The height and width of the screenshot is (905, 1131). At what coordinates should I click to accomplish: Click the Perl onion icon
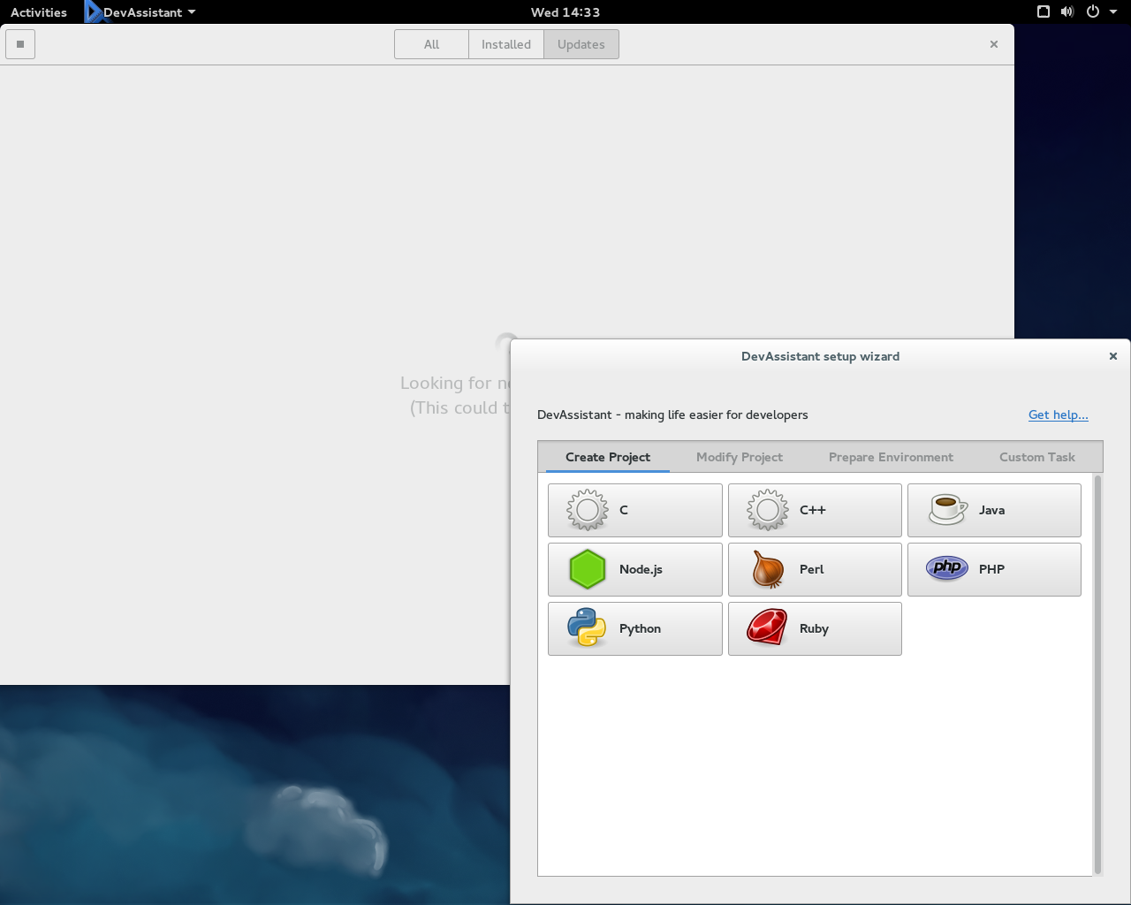coord(768,569)
